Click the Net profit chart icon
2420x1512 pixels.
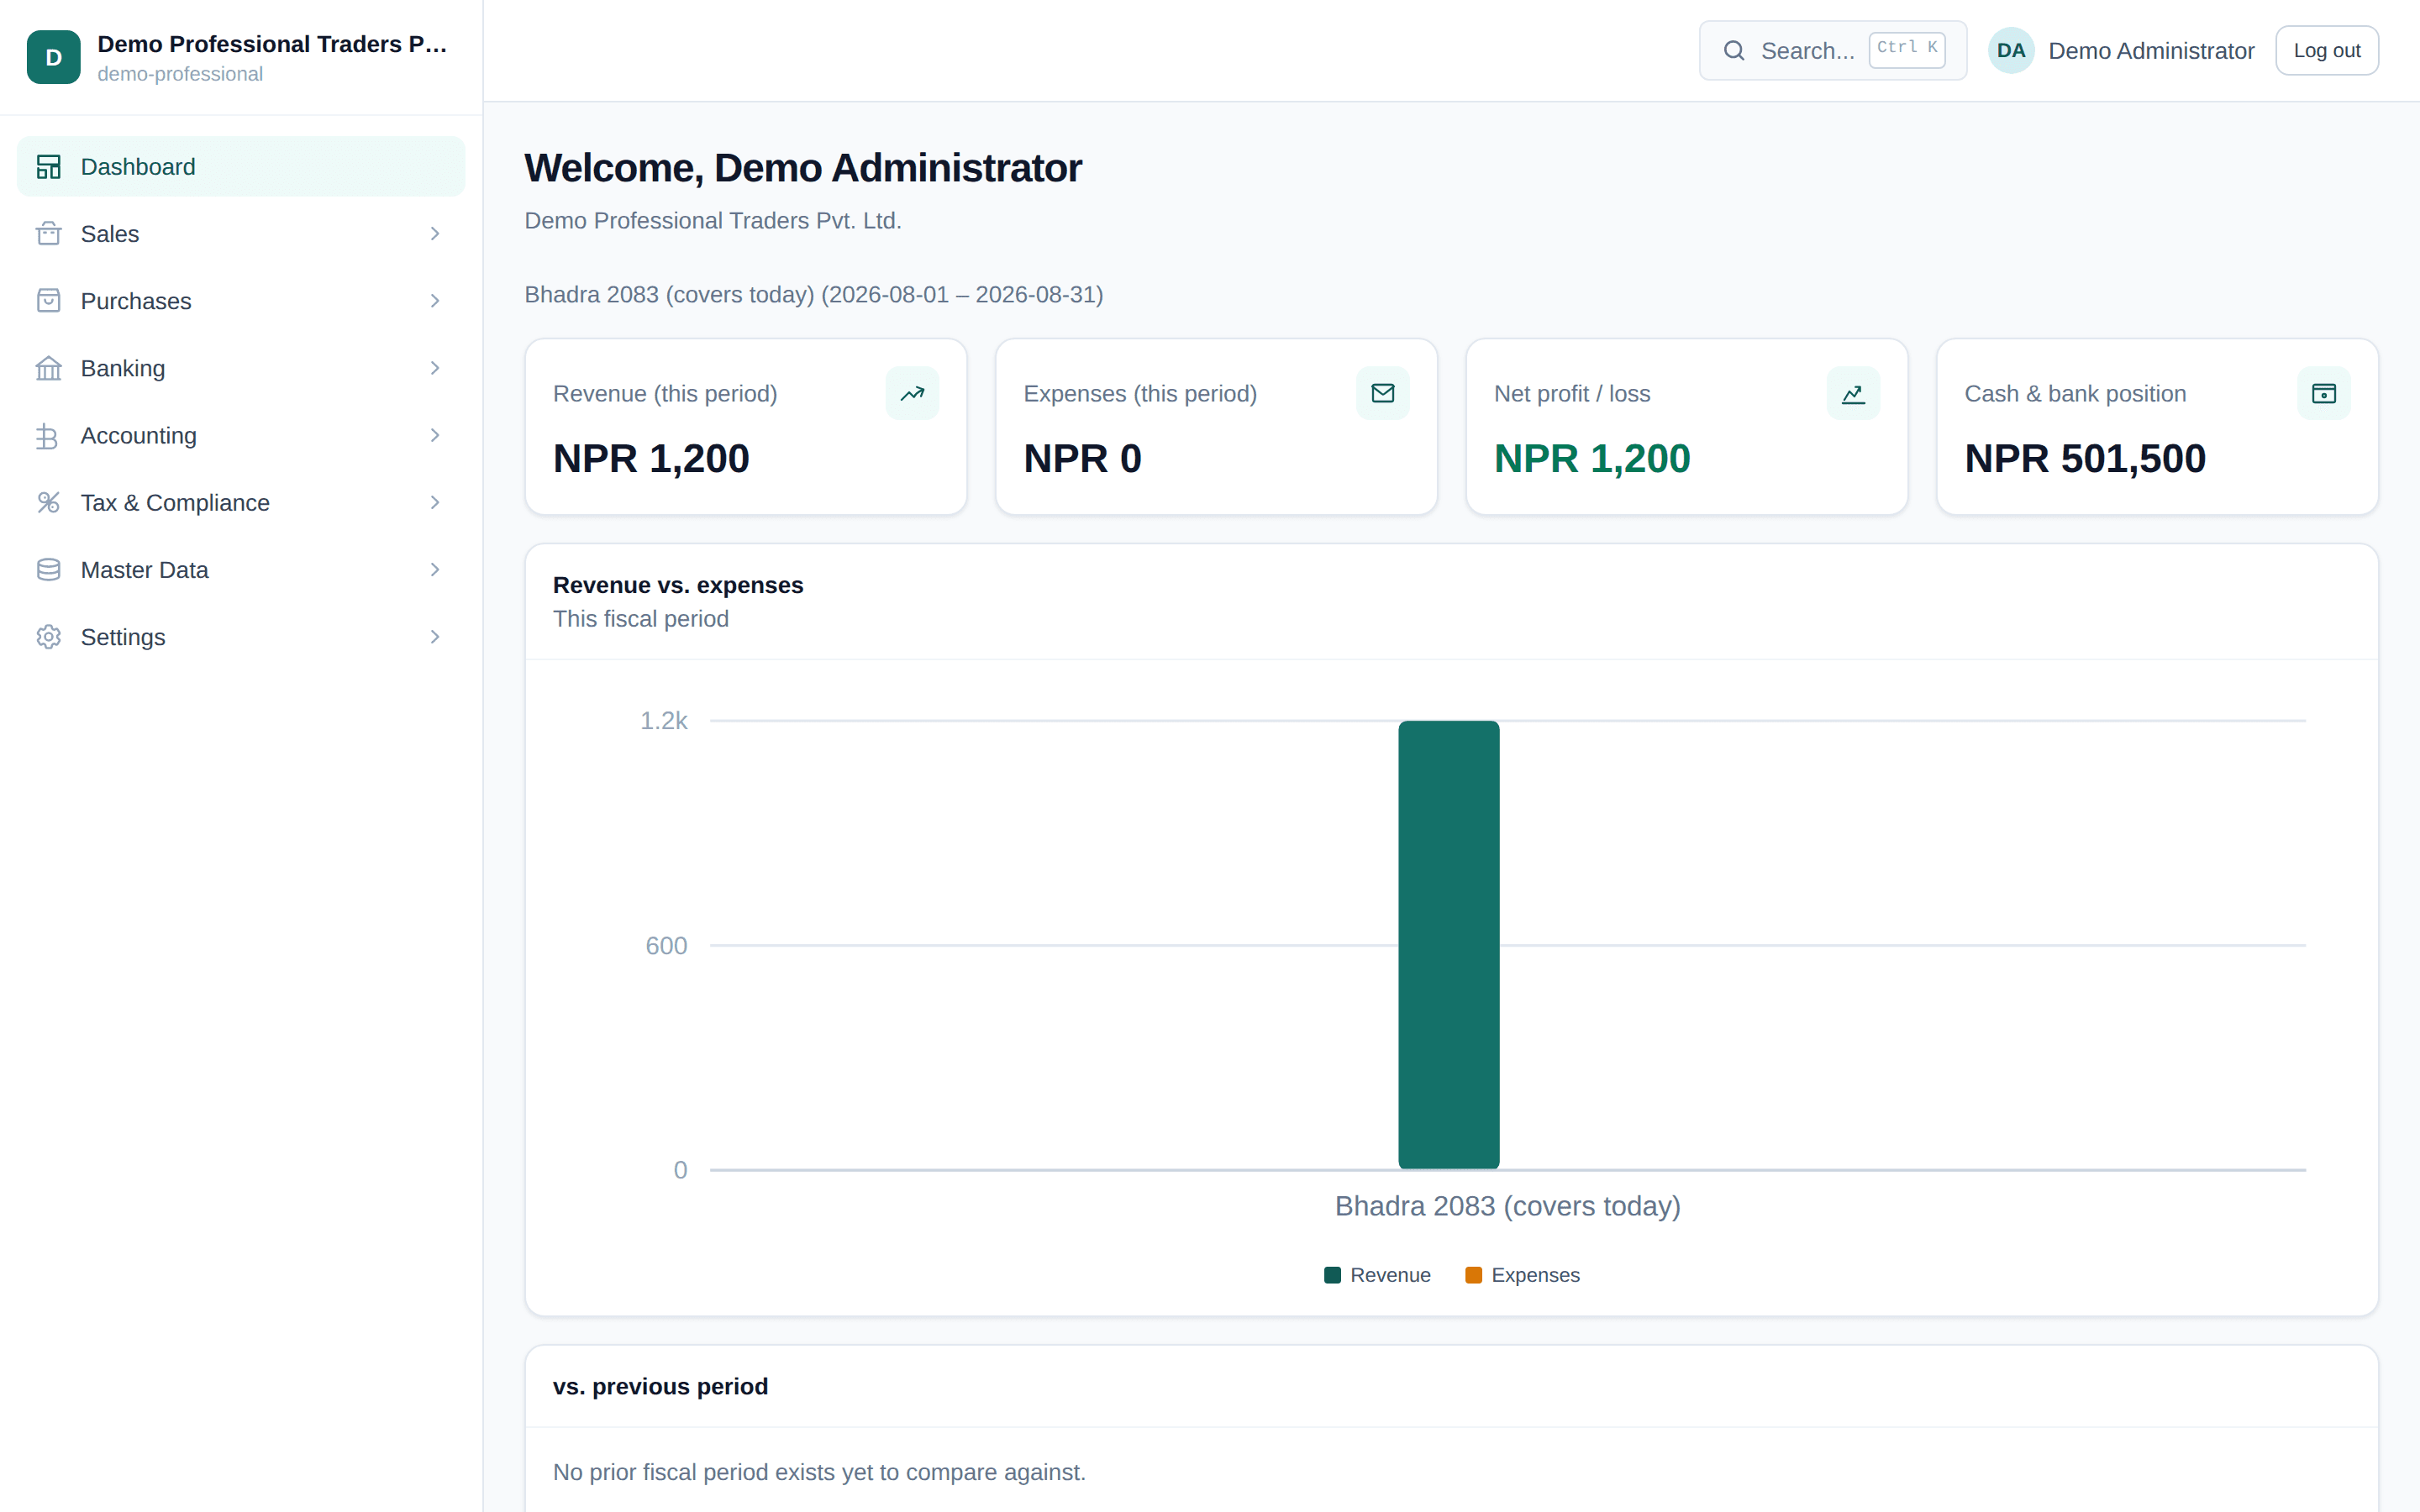(1853, 394)
